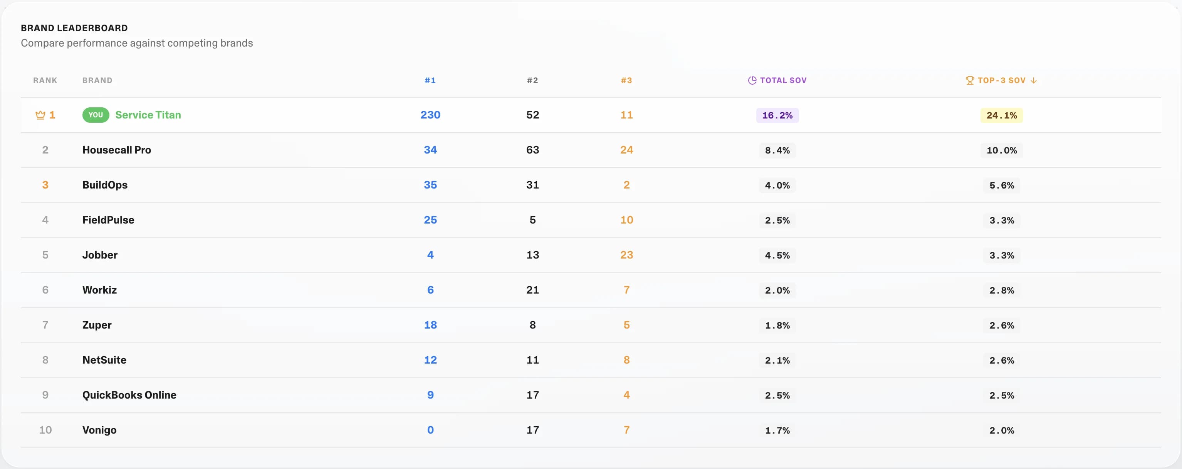Sort by the #1 column header

[430, 80]
